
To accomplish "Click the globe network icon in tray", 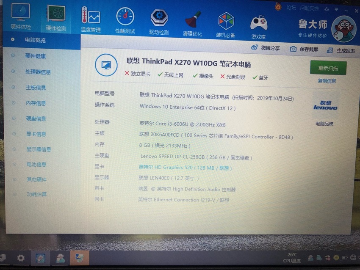I will (x=353, y=258).
